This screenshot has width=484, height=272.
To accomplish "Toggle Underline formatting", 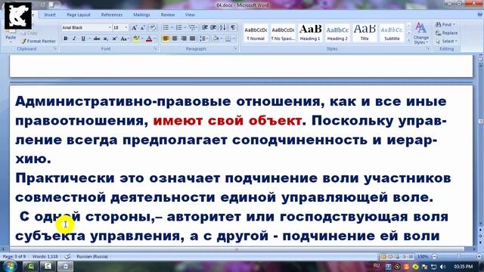I will pos(83,39).
